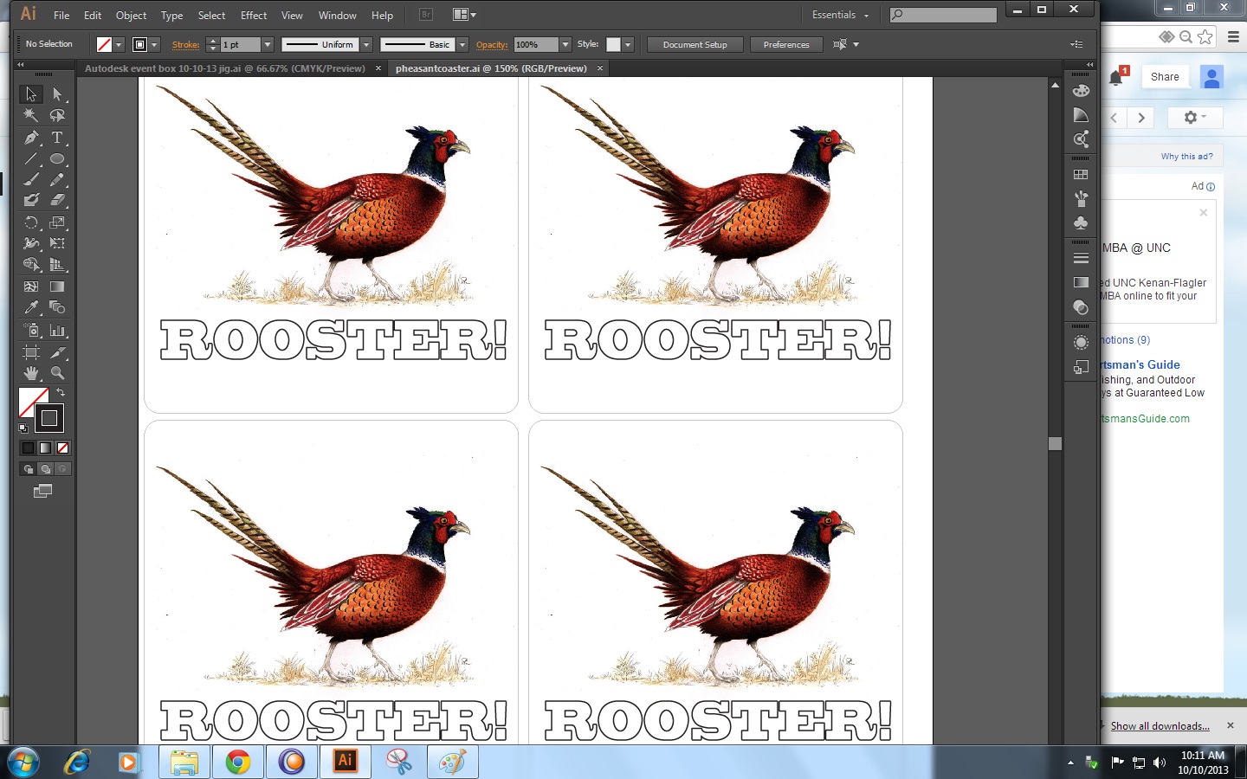This screenshot has height=779, width=1247.
Task: Open the Swatches panel grid icon
Action: 1081,174
